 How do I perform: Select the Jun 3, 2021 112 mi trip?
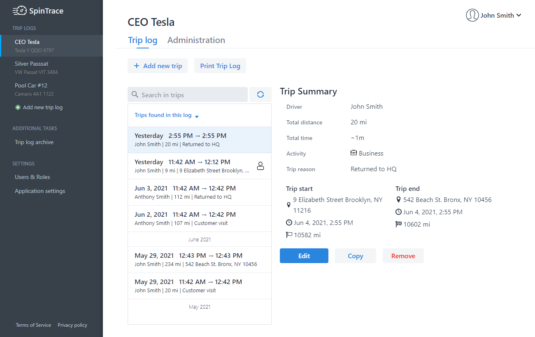point(200,193)
